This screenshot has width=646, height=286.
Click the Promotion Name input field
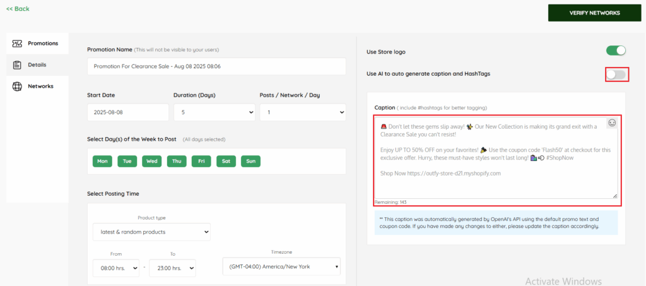pyautogui.click(x=216, y=66)
